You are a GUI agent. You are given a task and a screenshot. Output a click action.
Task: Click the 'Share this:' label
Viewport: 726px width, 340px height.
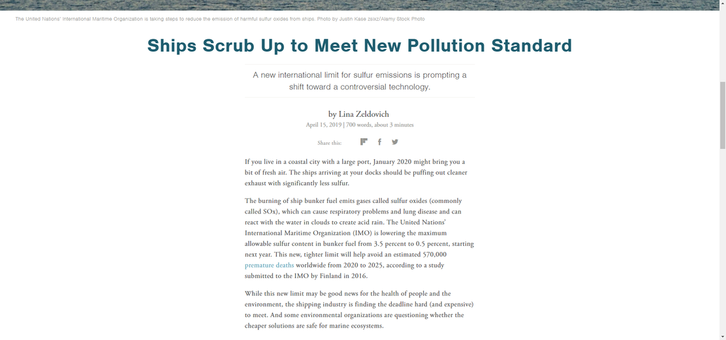coord(330,143)
